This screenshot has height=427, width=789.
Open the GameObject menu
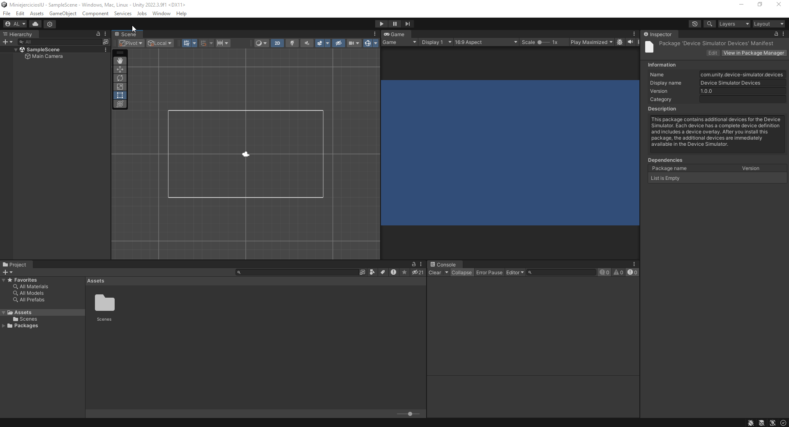[62, 14]
